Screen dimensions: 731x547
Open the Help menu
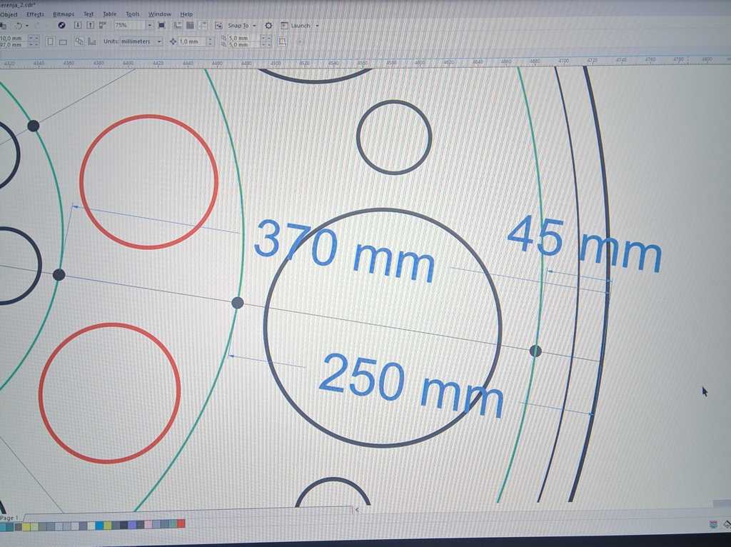click(x=186, y=14)
